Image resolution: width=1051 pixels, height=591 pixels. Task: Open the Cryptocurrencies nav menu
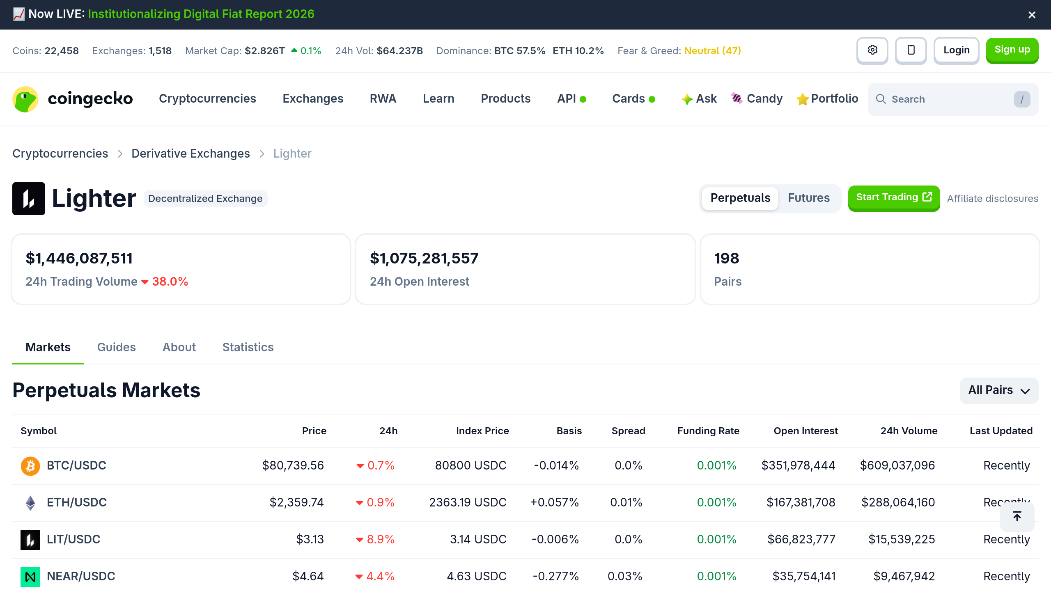(207, 99)
